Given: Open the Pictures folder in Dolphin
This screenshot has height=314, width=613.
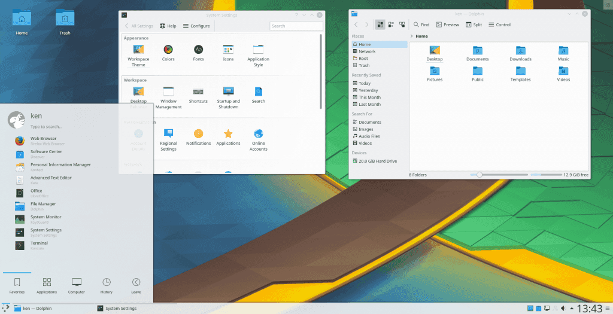Looking at the screenshot, I should [435, 74].
